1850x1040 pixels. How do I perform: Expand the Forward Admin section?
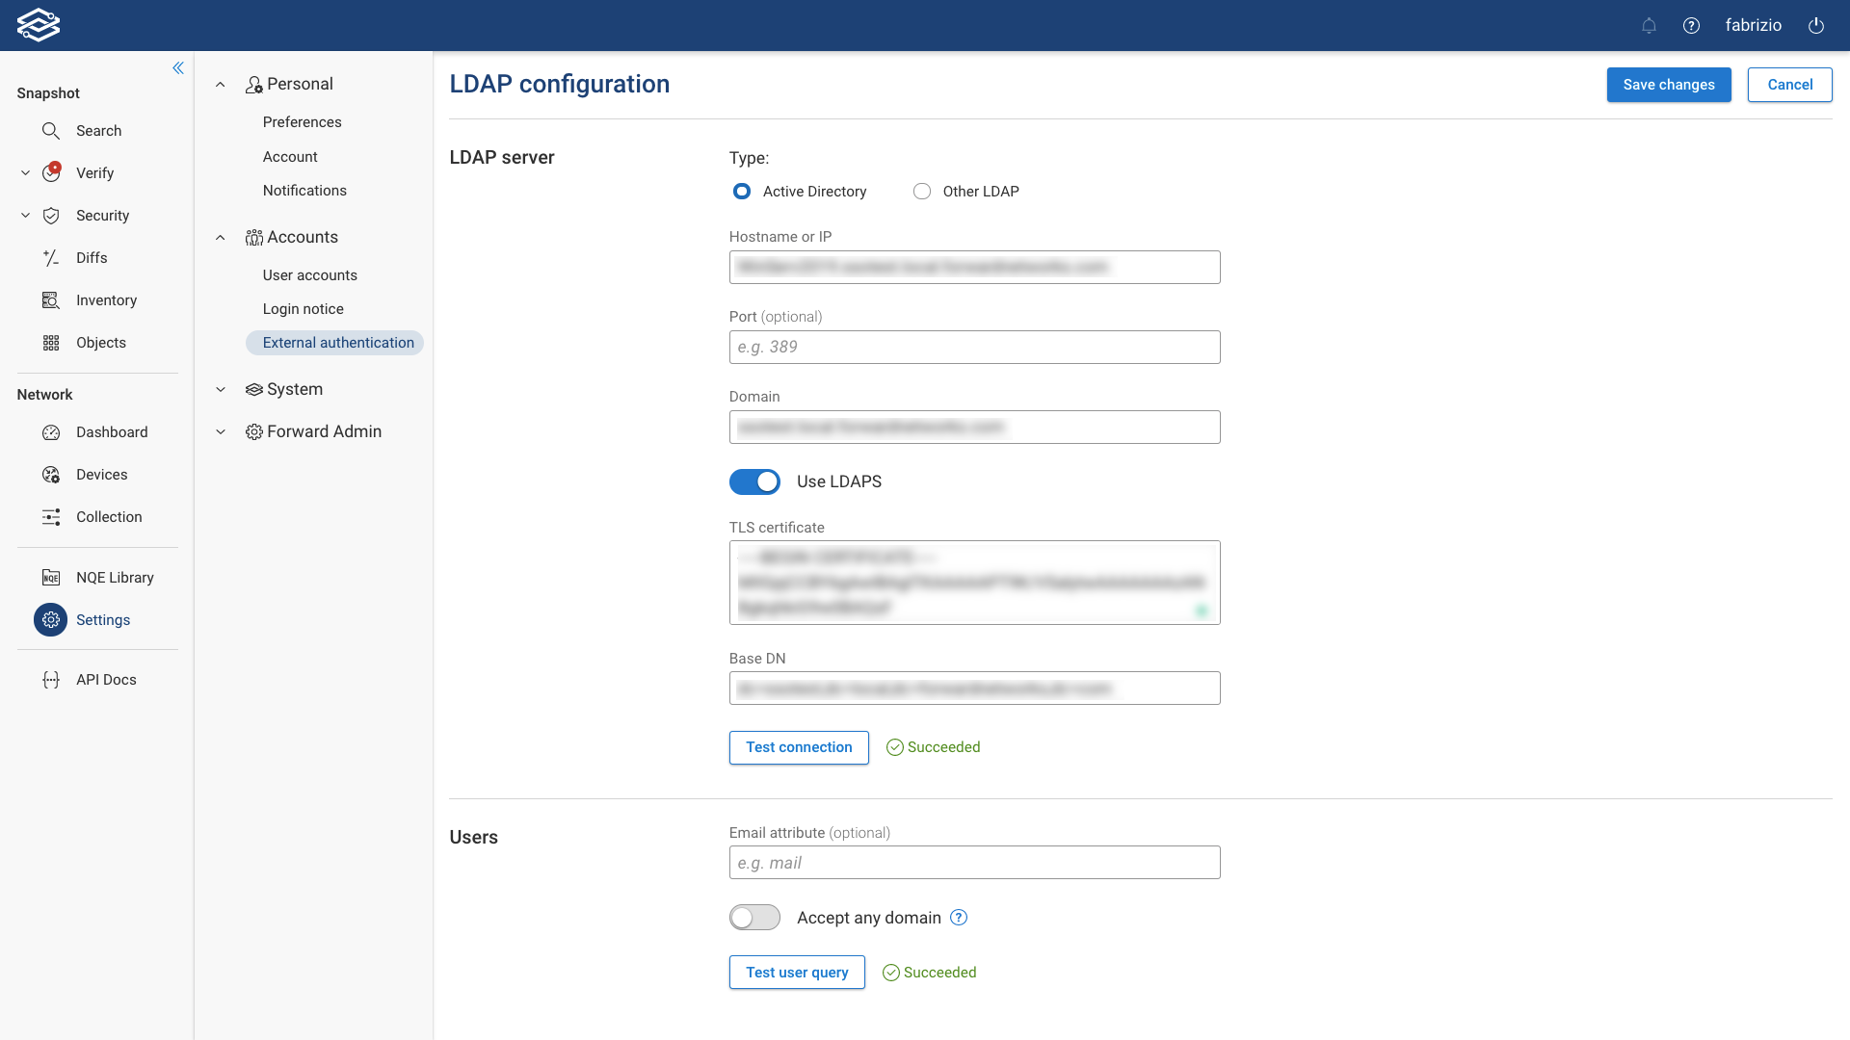tap(221, 431)
